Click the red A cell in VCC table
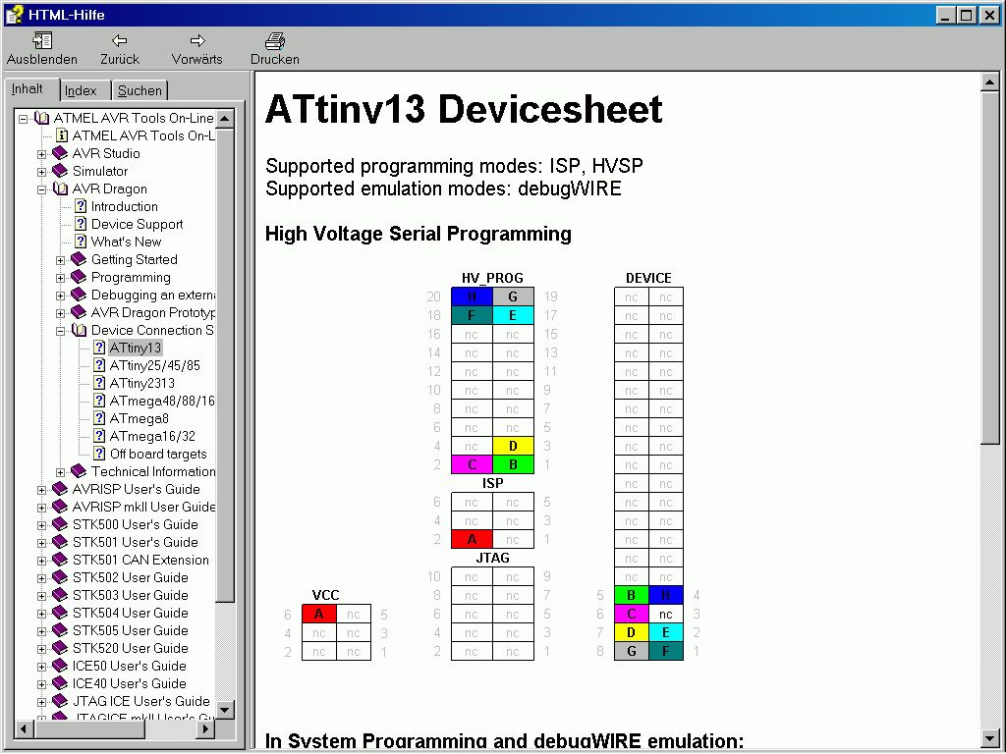 pos(318,614)
